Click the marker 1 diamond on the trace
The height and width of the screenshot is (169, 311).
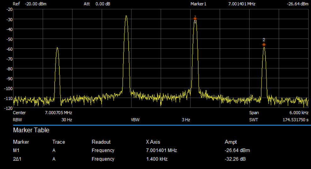pos(195,19)
